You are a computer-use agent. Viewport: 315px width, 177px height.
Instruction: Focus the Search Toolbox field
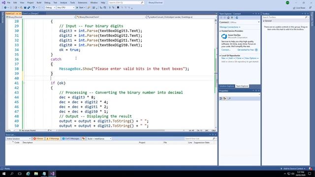283,17
